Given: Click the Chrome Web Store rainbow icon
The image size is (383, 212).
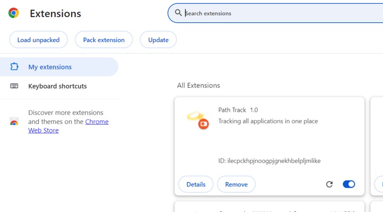Looking at the screenshot, I should pyautogui.click(x=14, y=121).
